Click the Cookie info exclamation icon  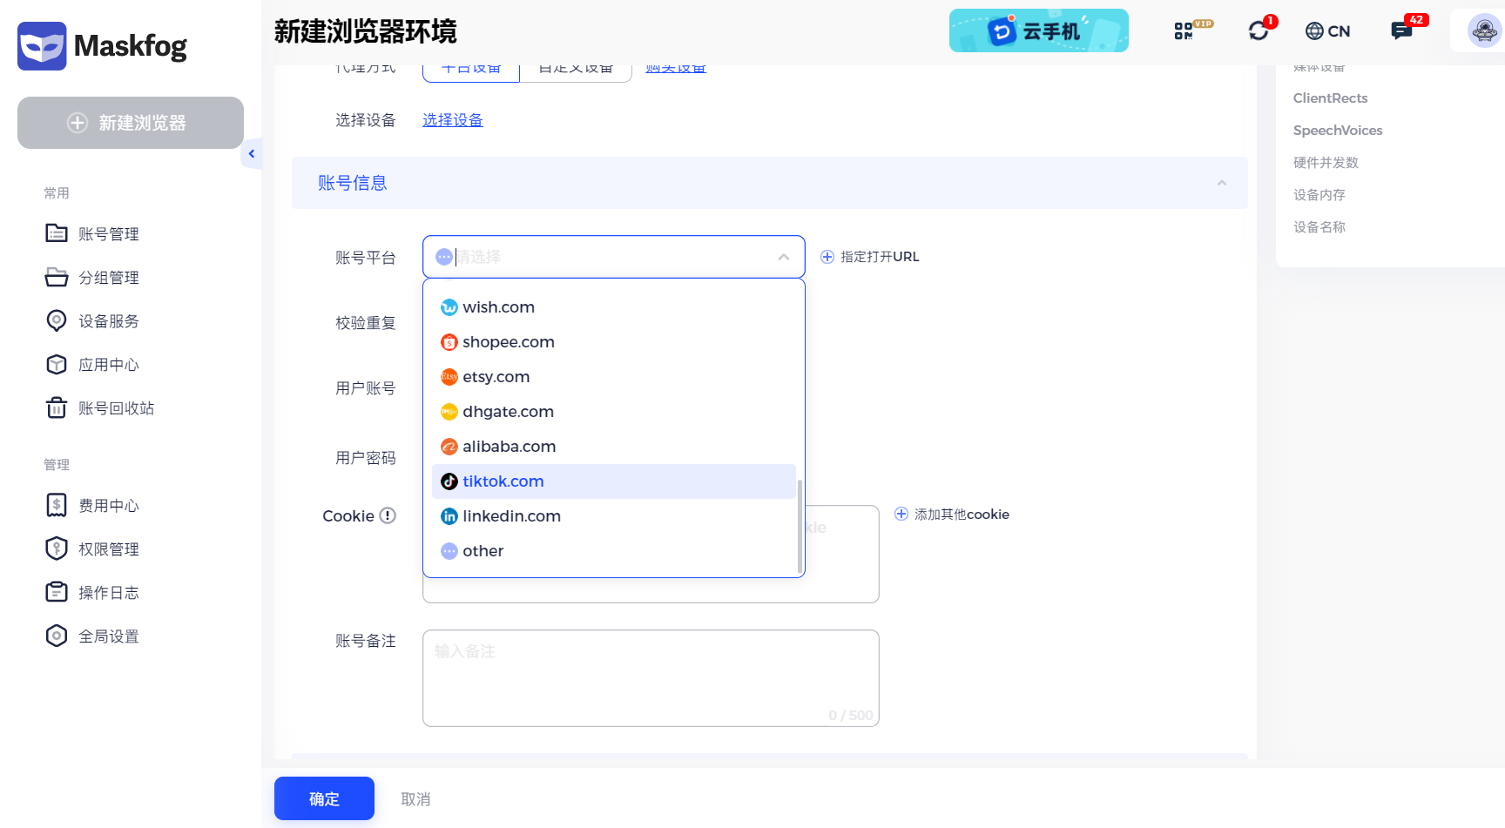[x=388, y=515]
